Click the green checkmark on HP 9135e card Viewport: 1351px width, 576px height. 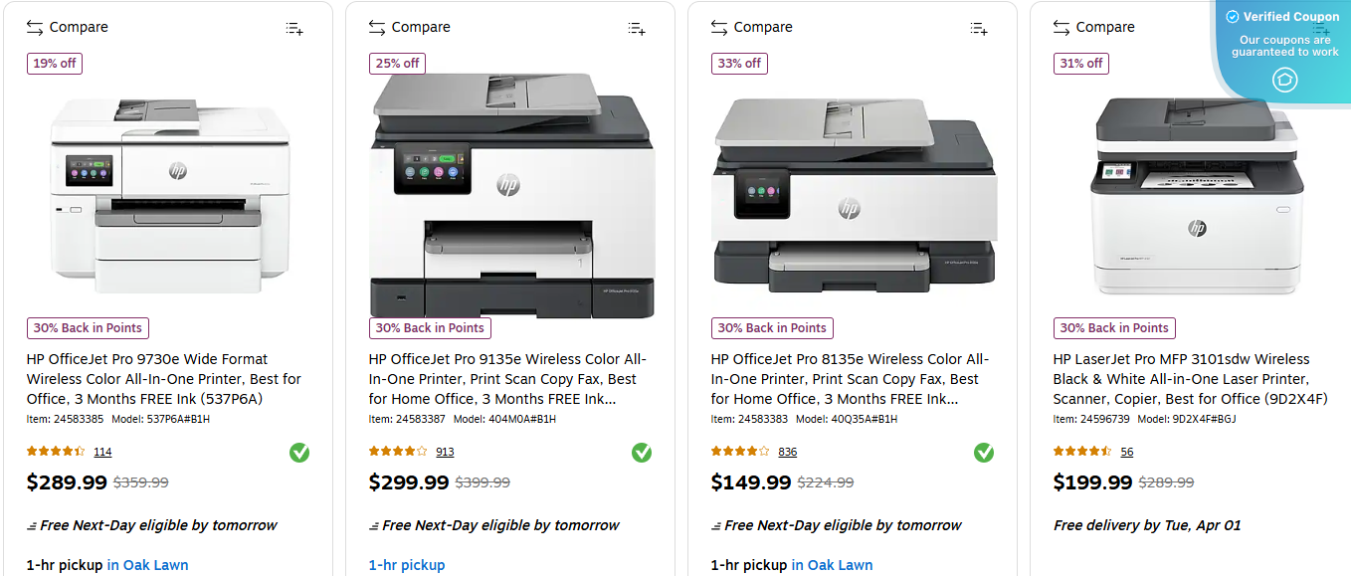(642, 453)
